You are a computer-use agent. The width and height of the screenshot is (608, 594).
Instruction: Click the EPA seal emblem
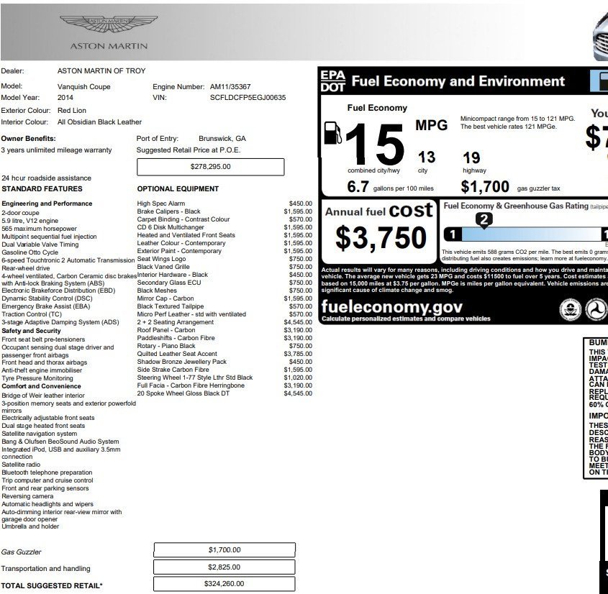[571, 310]
